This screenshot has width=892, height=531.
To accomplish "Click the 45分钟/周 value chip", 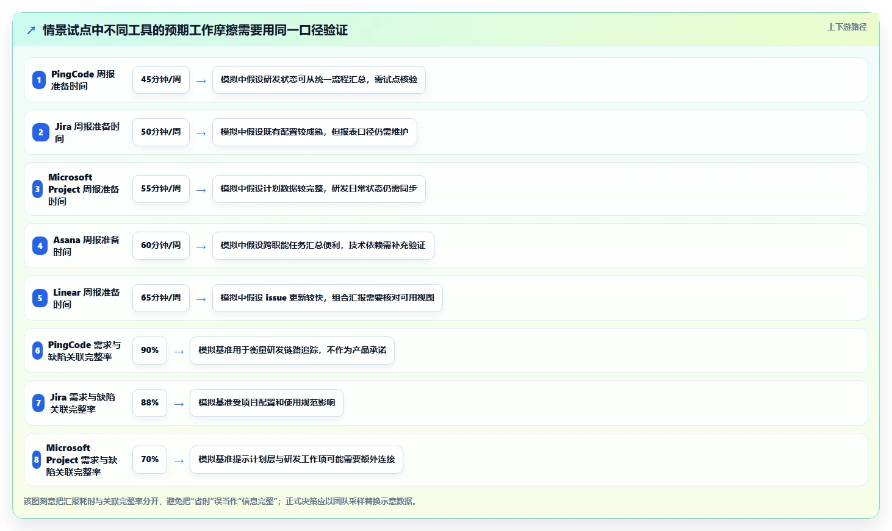I will [x=161, y=80].
